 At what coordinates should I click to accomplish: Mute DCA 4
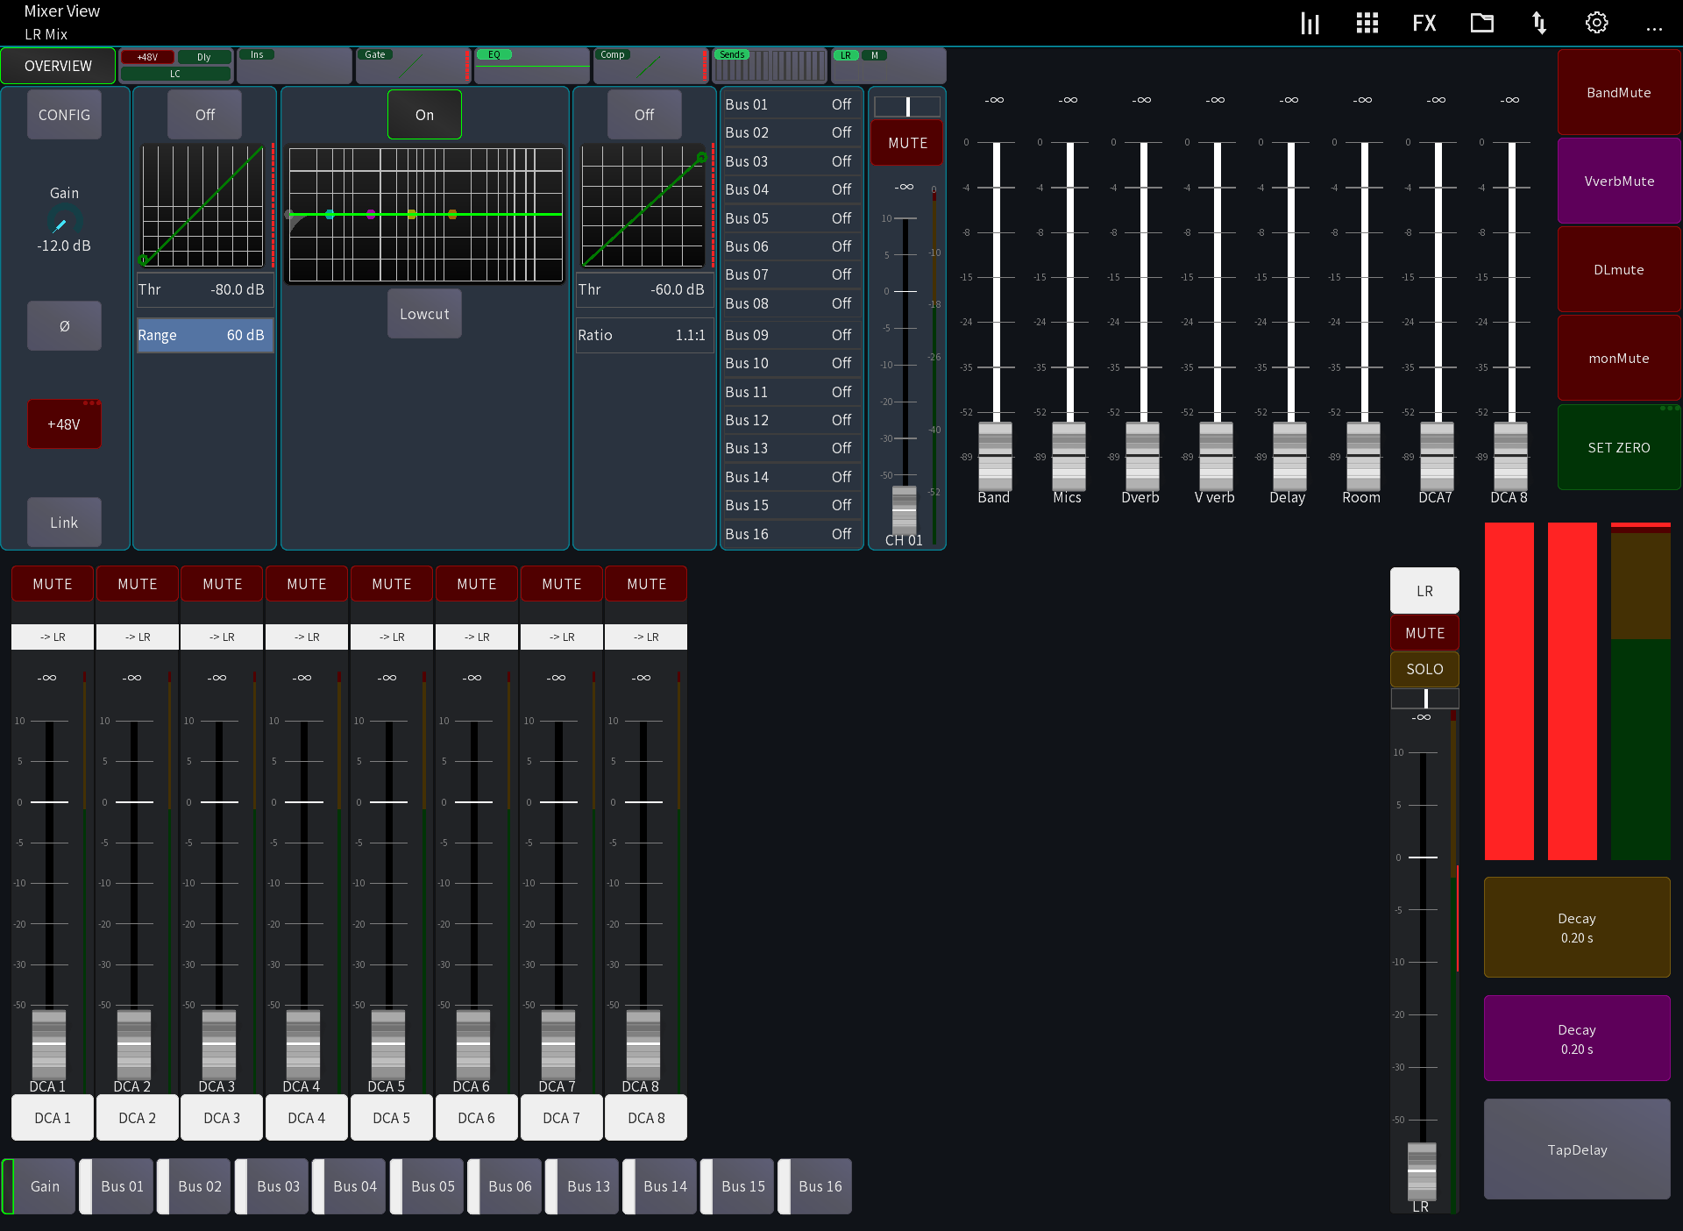tap(307, 584)
